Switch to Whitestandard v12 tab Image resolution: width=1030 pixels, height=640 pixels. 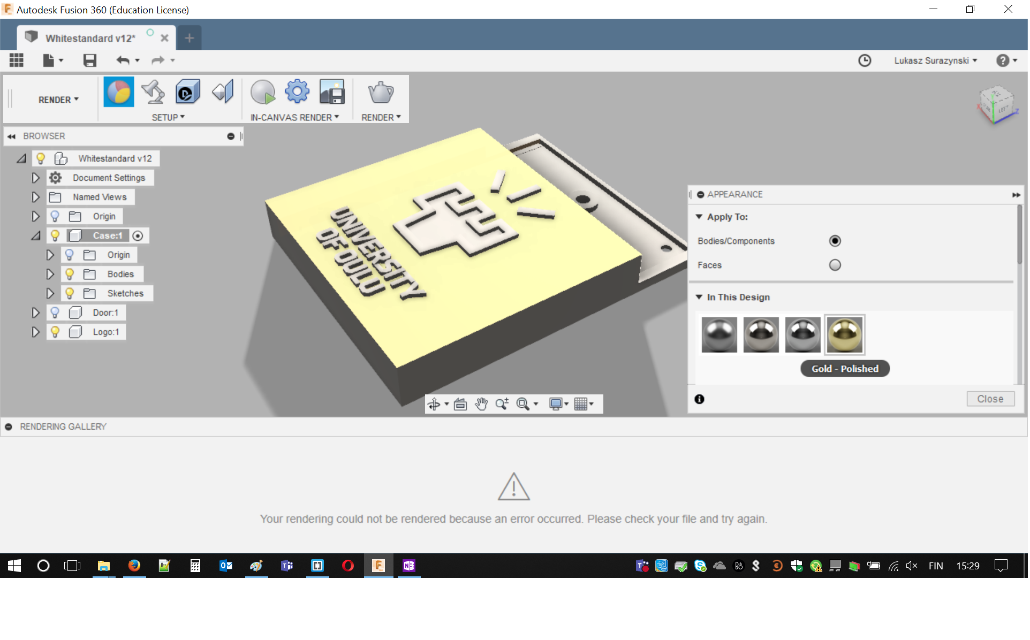click(x=90, y=39)
